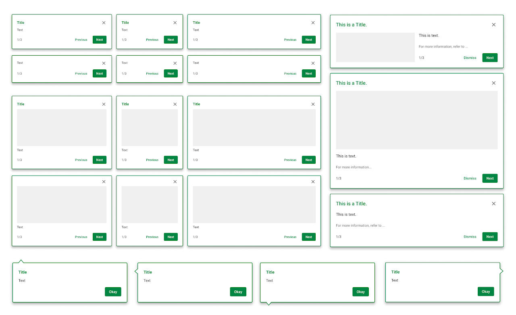Close the narrowest text-only card with Title
The width and height of the screenshot is (516, 315).
[x=175, y=23]
